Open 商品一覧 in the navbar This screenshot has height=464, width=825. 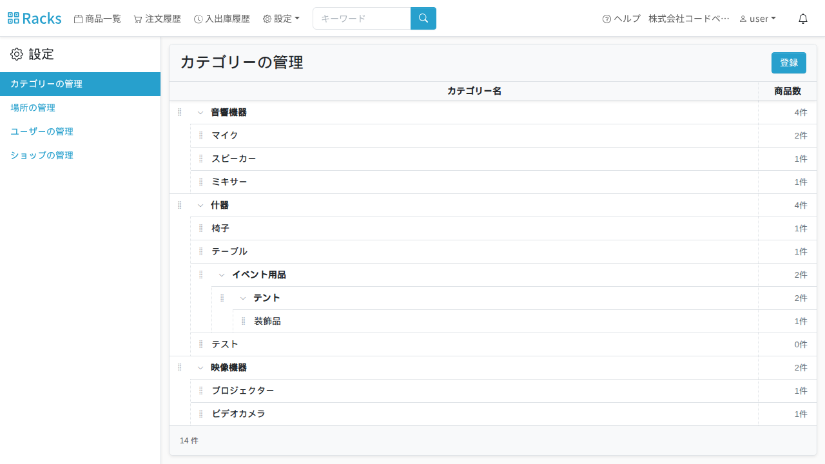97,19
